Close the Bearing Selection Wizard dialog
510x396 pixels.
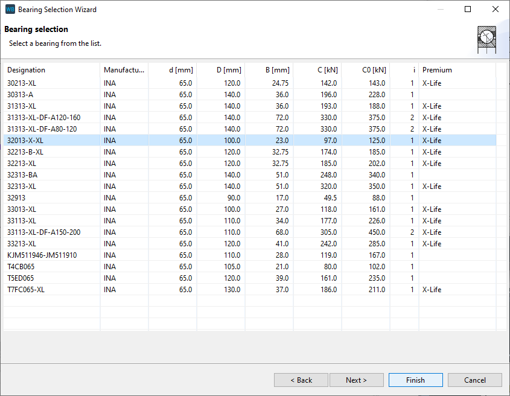click(496, 10)
